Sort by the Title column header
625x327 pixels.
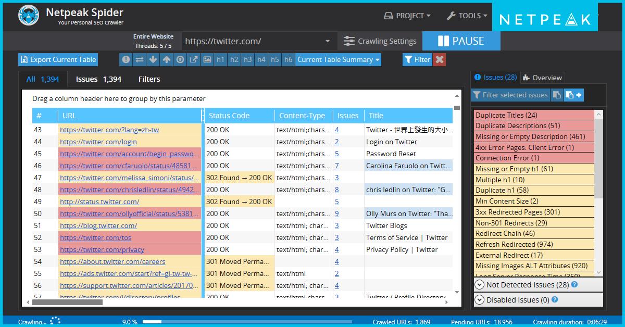pos(408,116)
